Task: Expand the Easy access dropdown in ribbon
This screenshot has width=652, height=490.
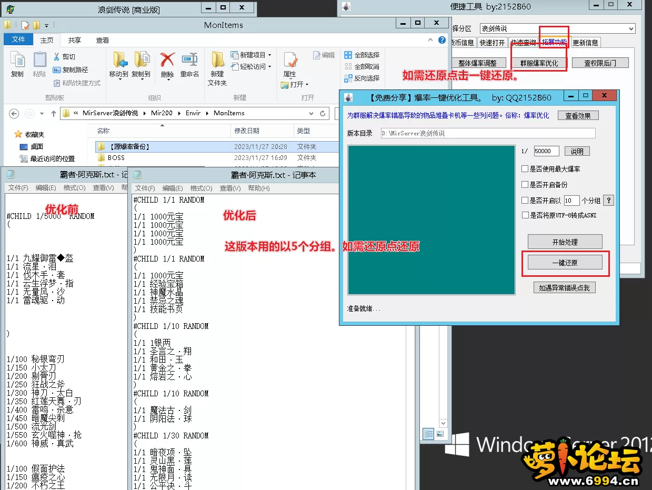Action: point(269,67)
